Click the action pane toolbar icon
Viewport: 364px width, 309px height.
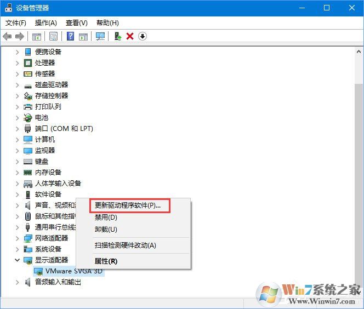point(83,36)
